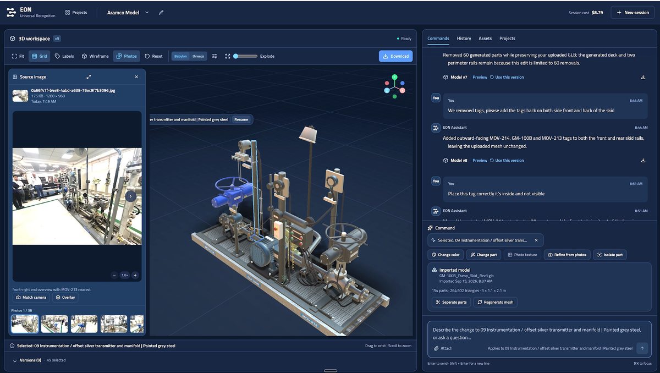Viewport: 660px width, 373px height.
Task: Click the v9 version badge
Action: (57, 39)
